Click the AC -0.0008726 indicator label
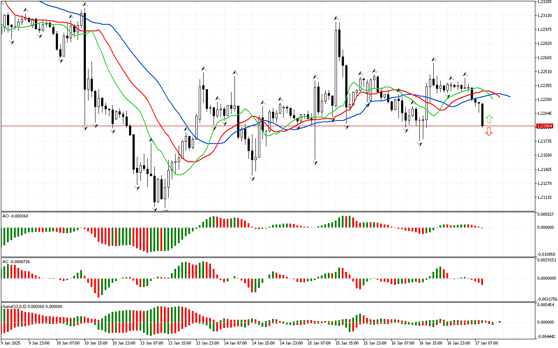 (x=17, y=262)
